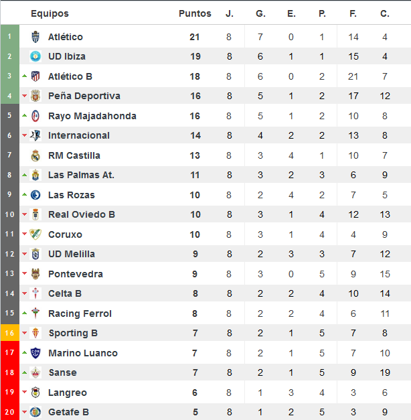Image resolution: width=411 pixels, height=420 pixels.
Task: Click the Coruxo green crest icon
Action: [x=35, y=234]
